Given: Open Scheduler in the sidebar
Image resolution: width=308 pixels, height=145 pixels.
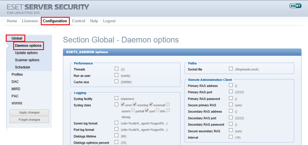Looking at the screenshot, I should click(23, 67).
